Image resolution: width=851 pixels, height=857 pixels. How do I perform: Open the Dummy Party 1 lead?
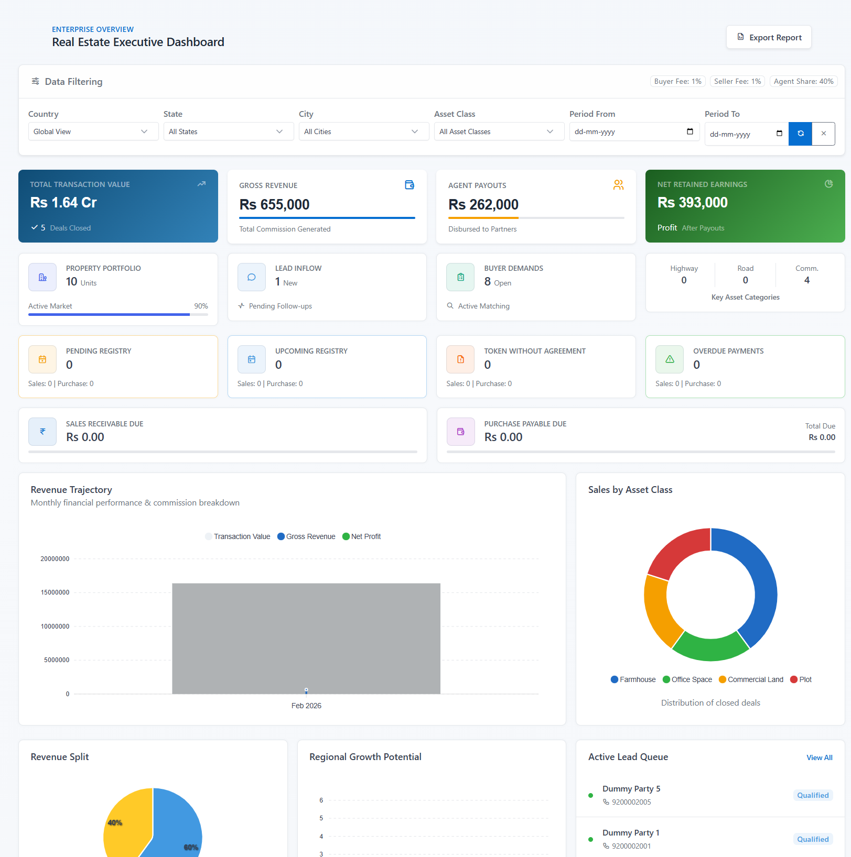point(710,839)
